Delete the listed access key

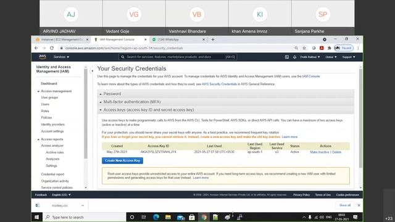pyautogui.click(x=337, y=152)
